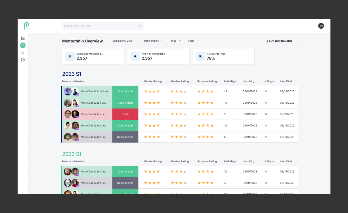Image resolution: width=348 pixels, height=213 pixels.
Task: Open the Filter dropdown
Action: (x=193, y=41)
